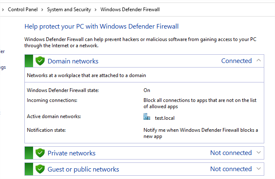Click Not connected status of Private networks

pos(231,153)
